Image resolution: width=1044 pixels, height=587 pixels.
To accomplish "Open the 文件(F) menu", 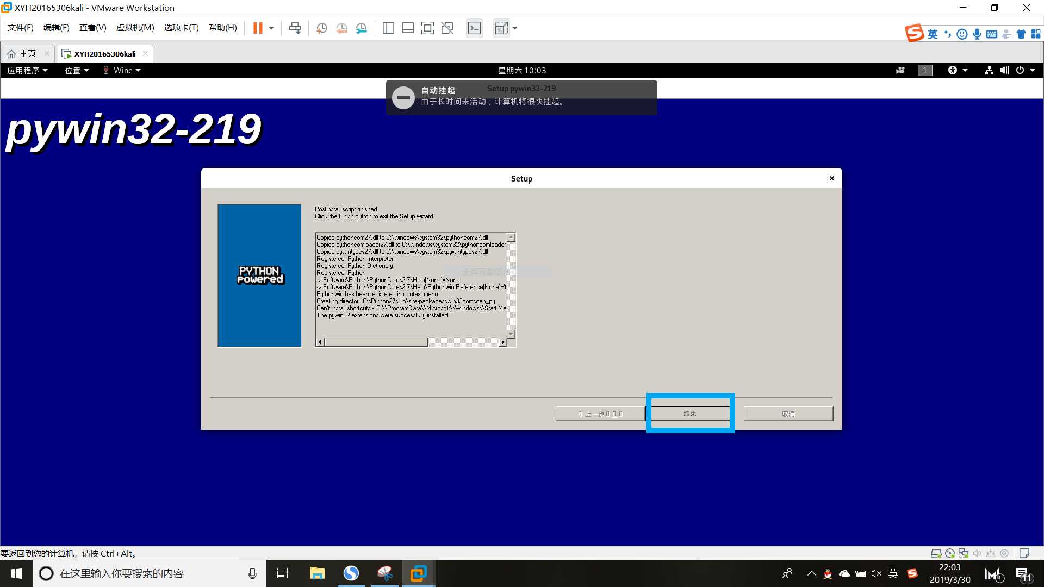I will (21, 28).
